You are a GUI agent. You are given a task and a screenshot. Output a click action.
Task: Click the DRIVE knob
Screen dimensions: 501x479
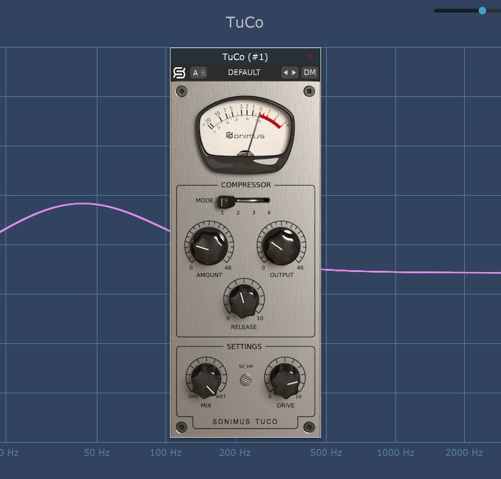point(285,380)
